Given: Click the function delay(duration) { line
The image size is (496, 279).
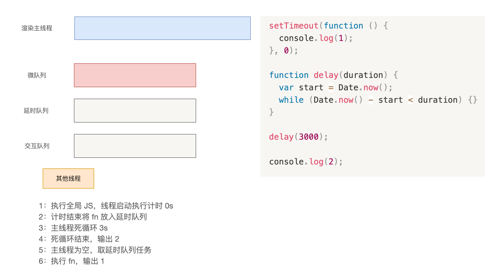Looking at the screenshot, I should 333,75.
